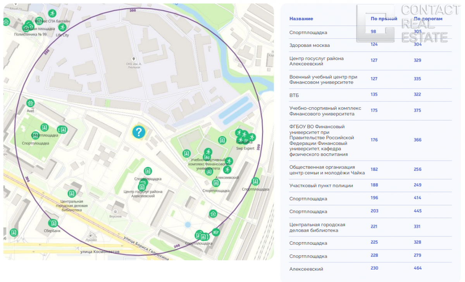
Task: Sort by the По дорогам column header
Action: click(428, 19)
